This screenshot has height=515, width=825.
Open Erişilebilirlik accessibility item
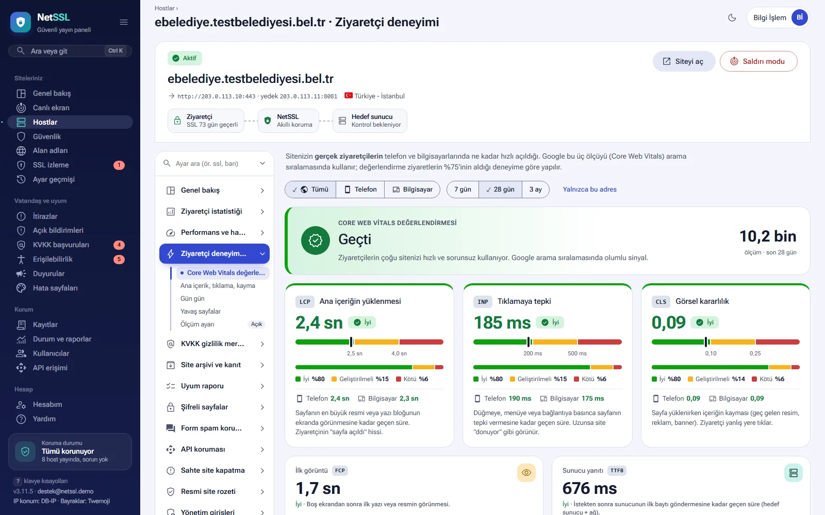coord(70,259)
